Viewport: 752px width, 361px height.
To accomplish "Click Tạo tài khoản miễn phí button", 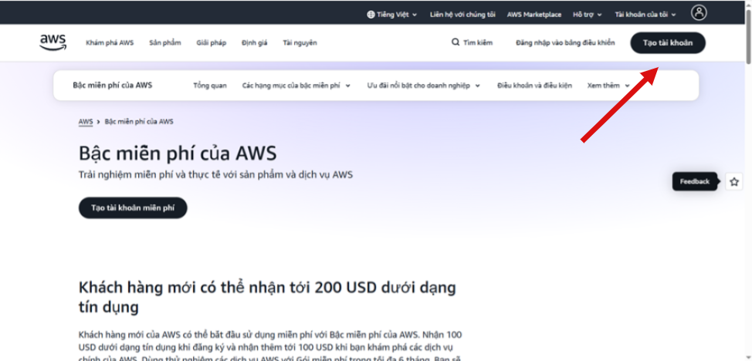I will point(133,207).
